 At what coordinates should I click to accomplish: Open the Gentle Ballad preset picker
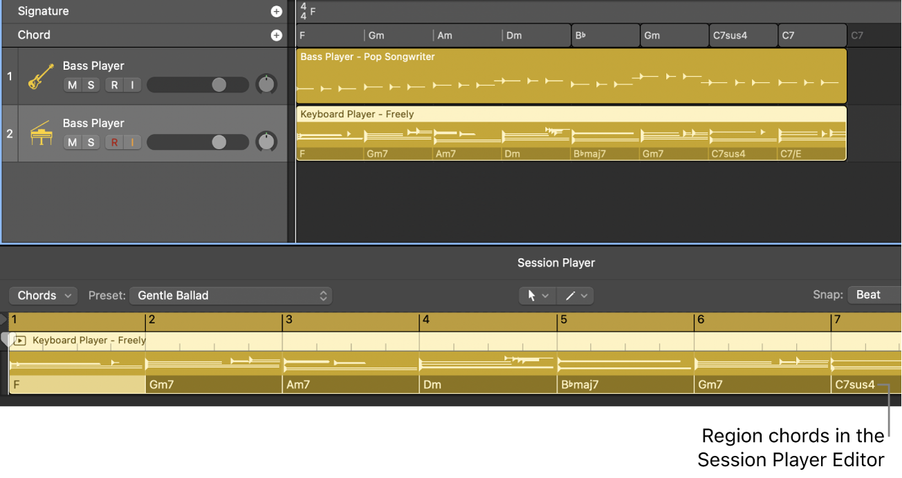coord(231,296)
